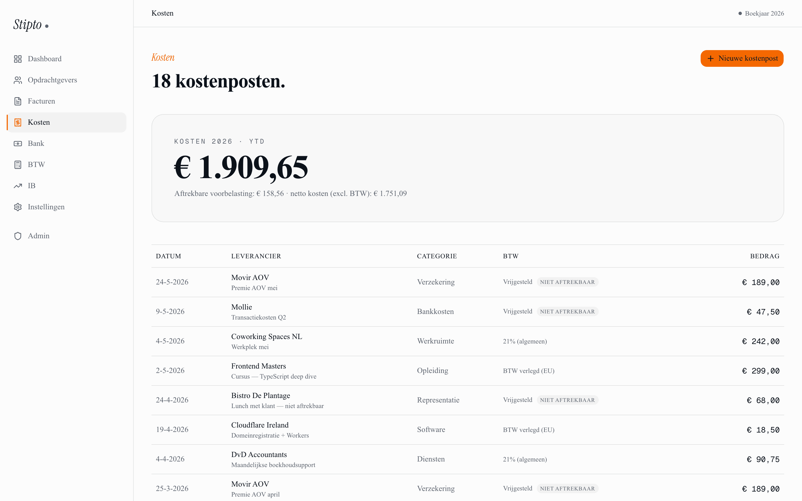Click BTW verlegd (EU) on Frontend Masters row
The image size is (802, 501).
529,371
